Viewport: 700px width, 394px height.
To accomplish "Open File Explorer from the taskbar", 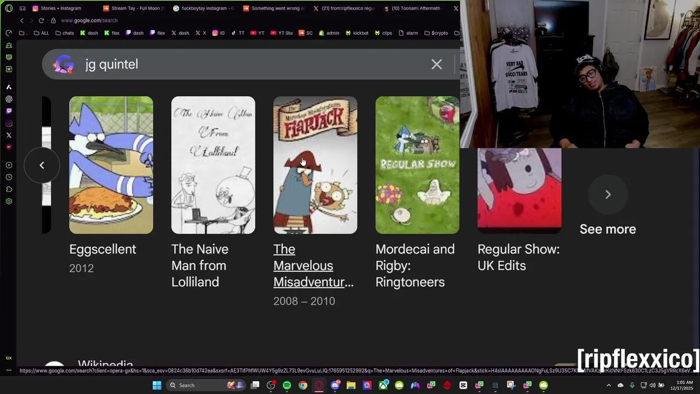I will tap(351, 385).
